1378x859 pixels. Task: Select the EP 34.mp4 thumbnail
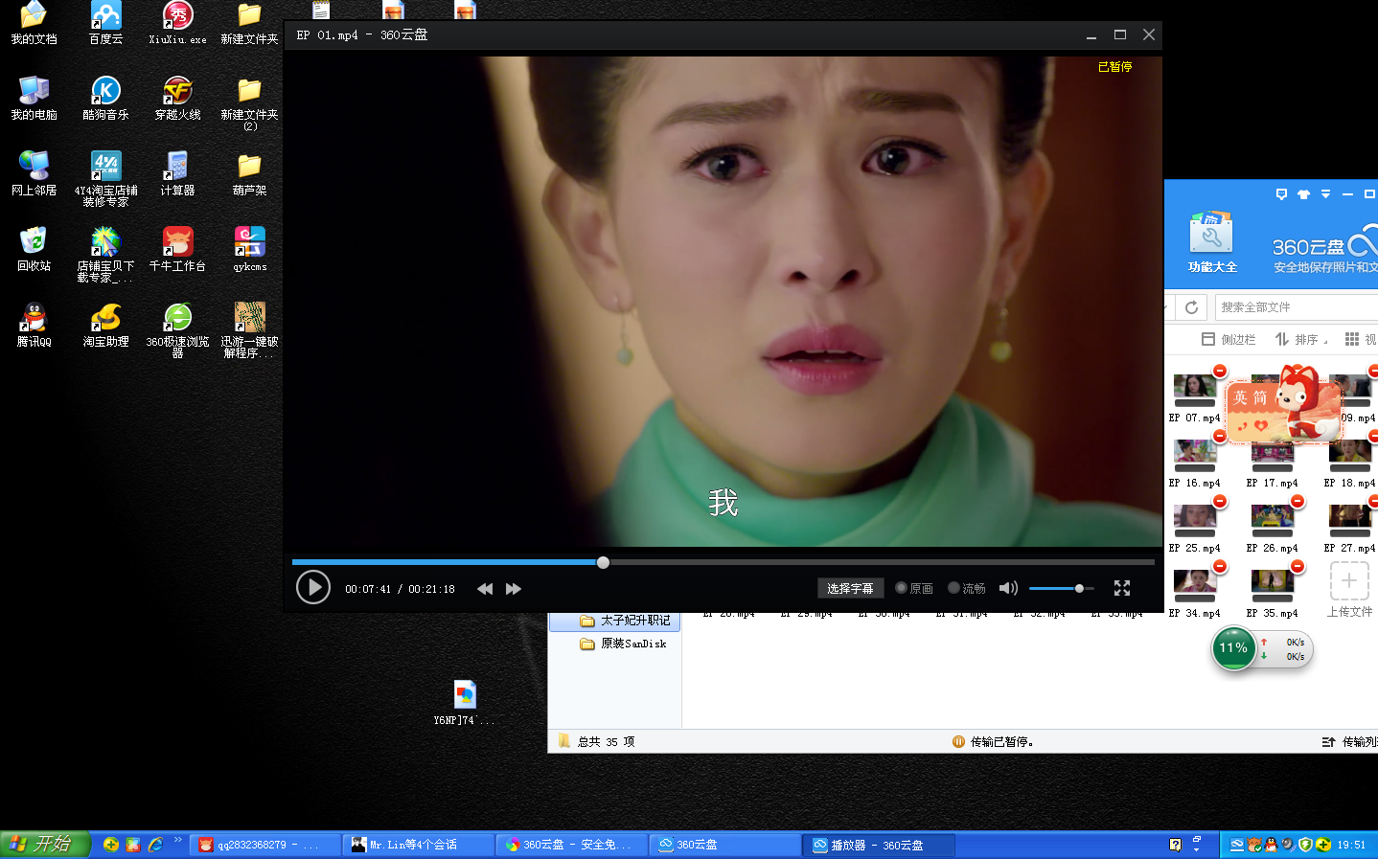pos(1195,583)
